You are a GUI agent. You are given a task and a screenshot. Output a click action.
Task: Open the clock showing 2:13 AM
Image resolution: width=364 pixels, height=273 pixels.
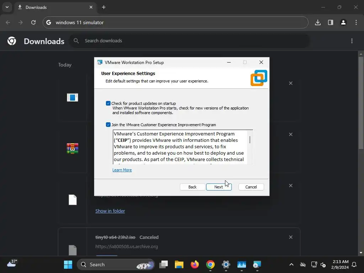340,264
